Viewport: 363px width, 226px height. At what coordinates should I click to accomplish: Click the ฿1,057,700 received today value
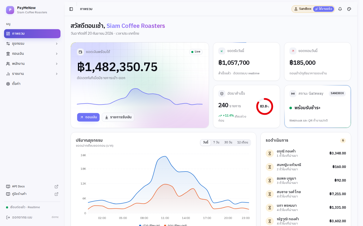[234, 63]
